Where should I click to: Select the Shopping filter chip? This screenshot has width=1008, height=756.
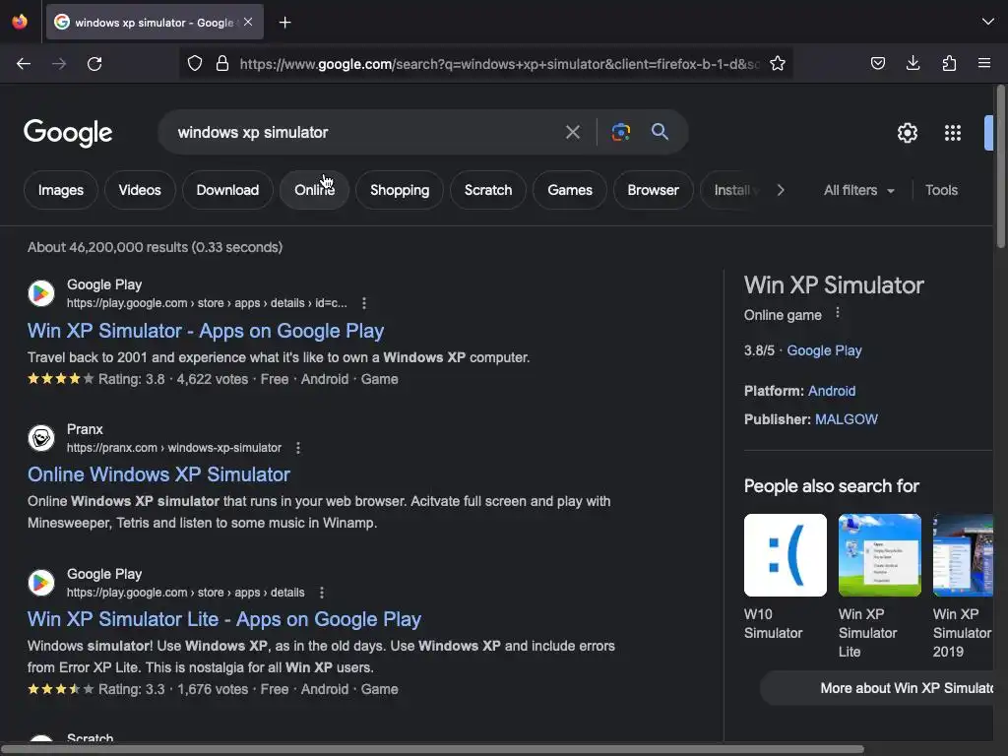pyautogui.click(x=400, y=190)
